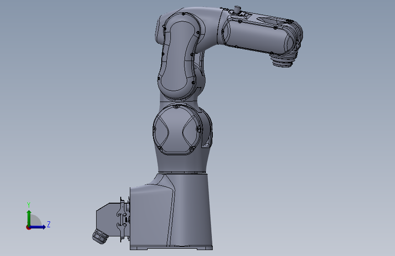Viewport: 395px width, 256px height.
Task: Click the green Y axis of the orientation triad
Action: pyautogui.click(x=29, y=218)
